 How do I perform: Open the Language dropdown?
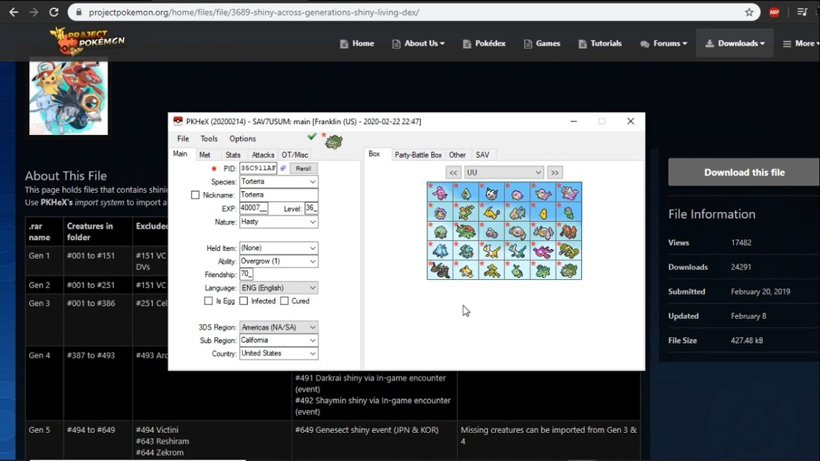[279, 288]
